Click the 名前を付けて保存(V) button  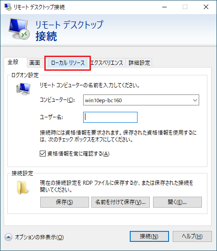(121, 202)
